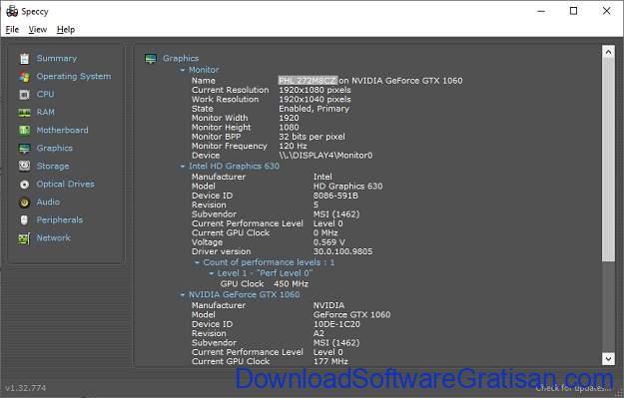Viewport: 624px width, 398px height.
Task: Collapse Count of performance levels node
Action: (197, 262)
